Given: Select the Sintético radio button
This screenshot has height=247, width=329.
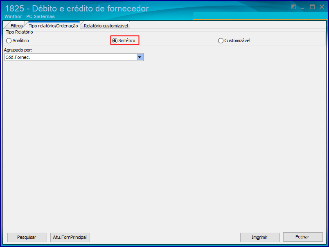Looking at the screenshot, I should 124,40.
